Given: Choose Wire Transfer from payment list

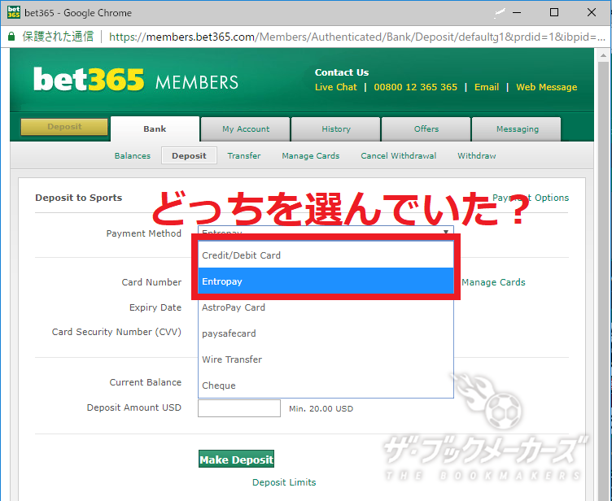Looking at the screenshot, I should pos(326,359).
